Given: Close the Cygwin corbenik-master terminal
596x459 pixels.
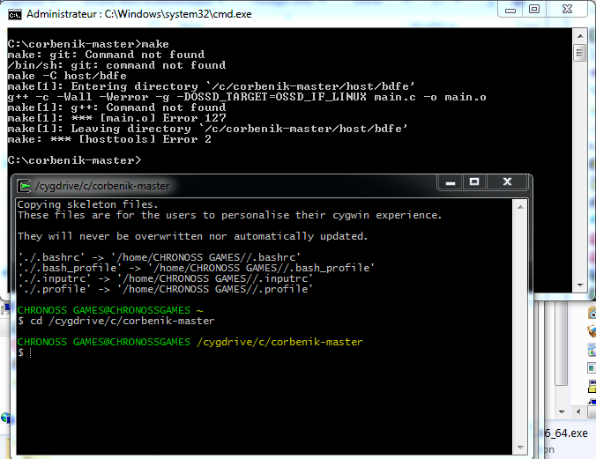Looking at the screenshot, I should tap(507, 182).
